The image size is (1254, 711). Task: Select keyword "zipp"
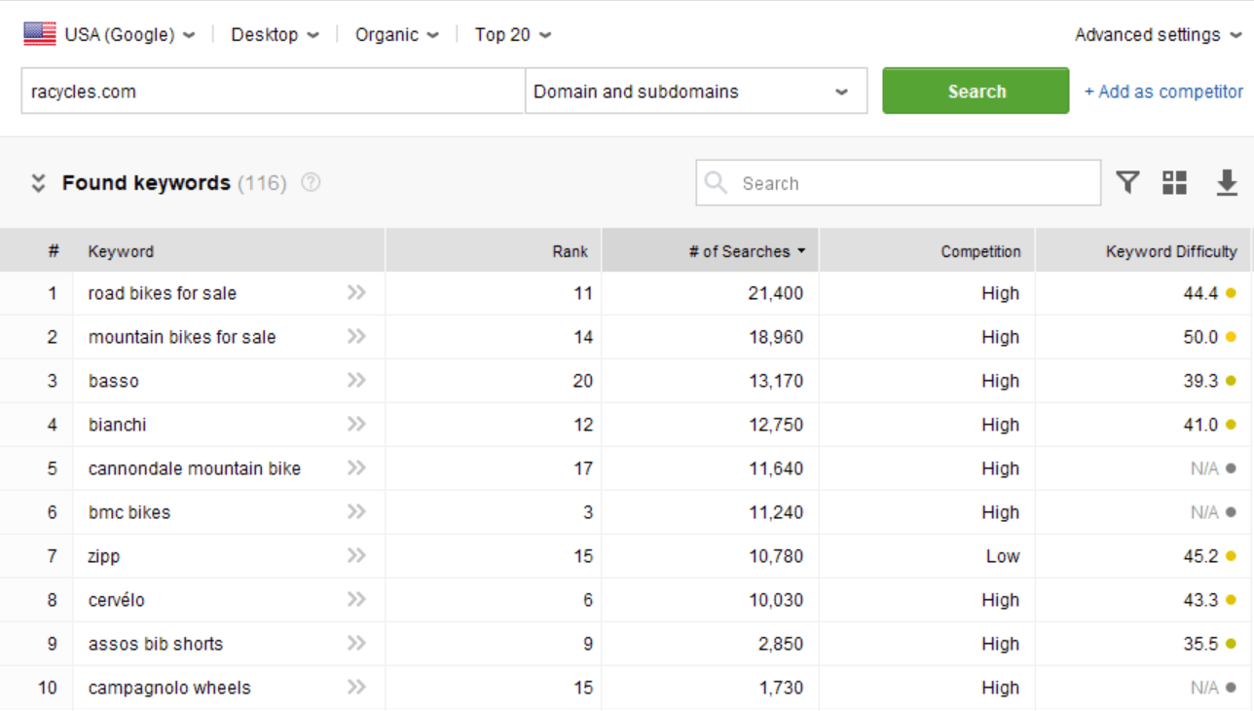tap(104, 556)
